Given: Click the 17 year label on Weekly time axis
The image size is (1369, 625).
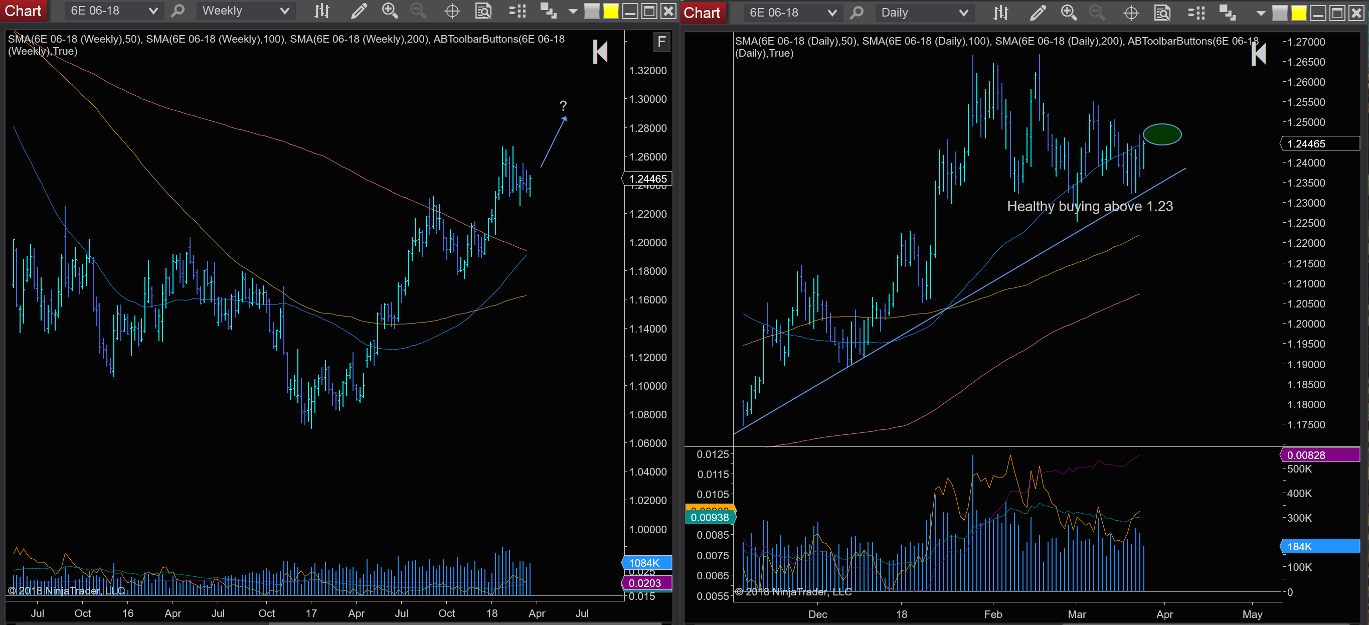Looking at the screenshot, I should [311, 613].
